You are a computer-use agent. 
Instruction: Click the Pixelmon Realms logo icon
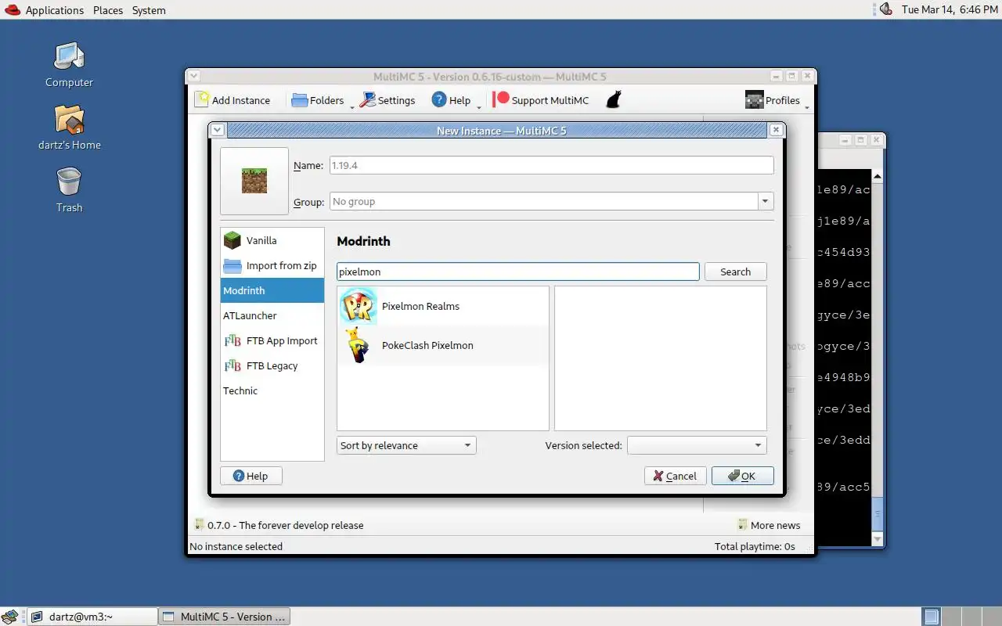pyautogui.click(x=359, y=306)
